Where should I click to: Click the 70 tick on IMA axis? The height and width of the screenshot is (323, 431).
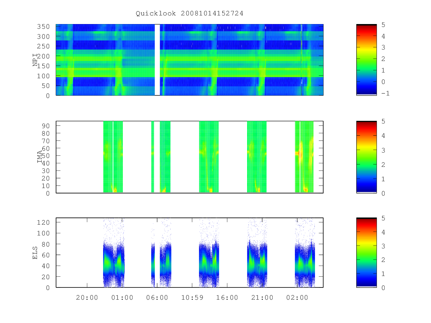tap(46, 141)
